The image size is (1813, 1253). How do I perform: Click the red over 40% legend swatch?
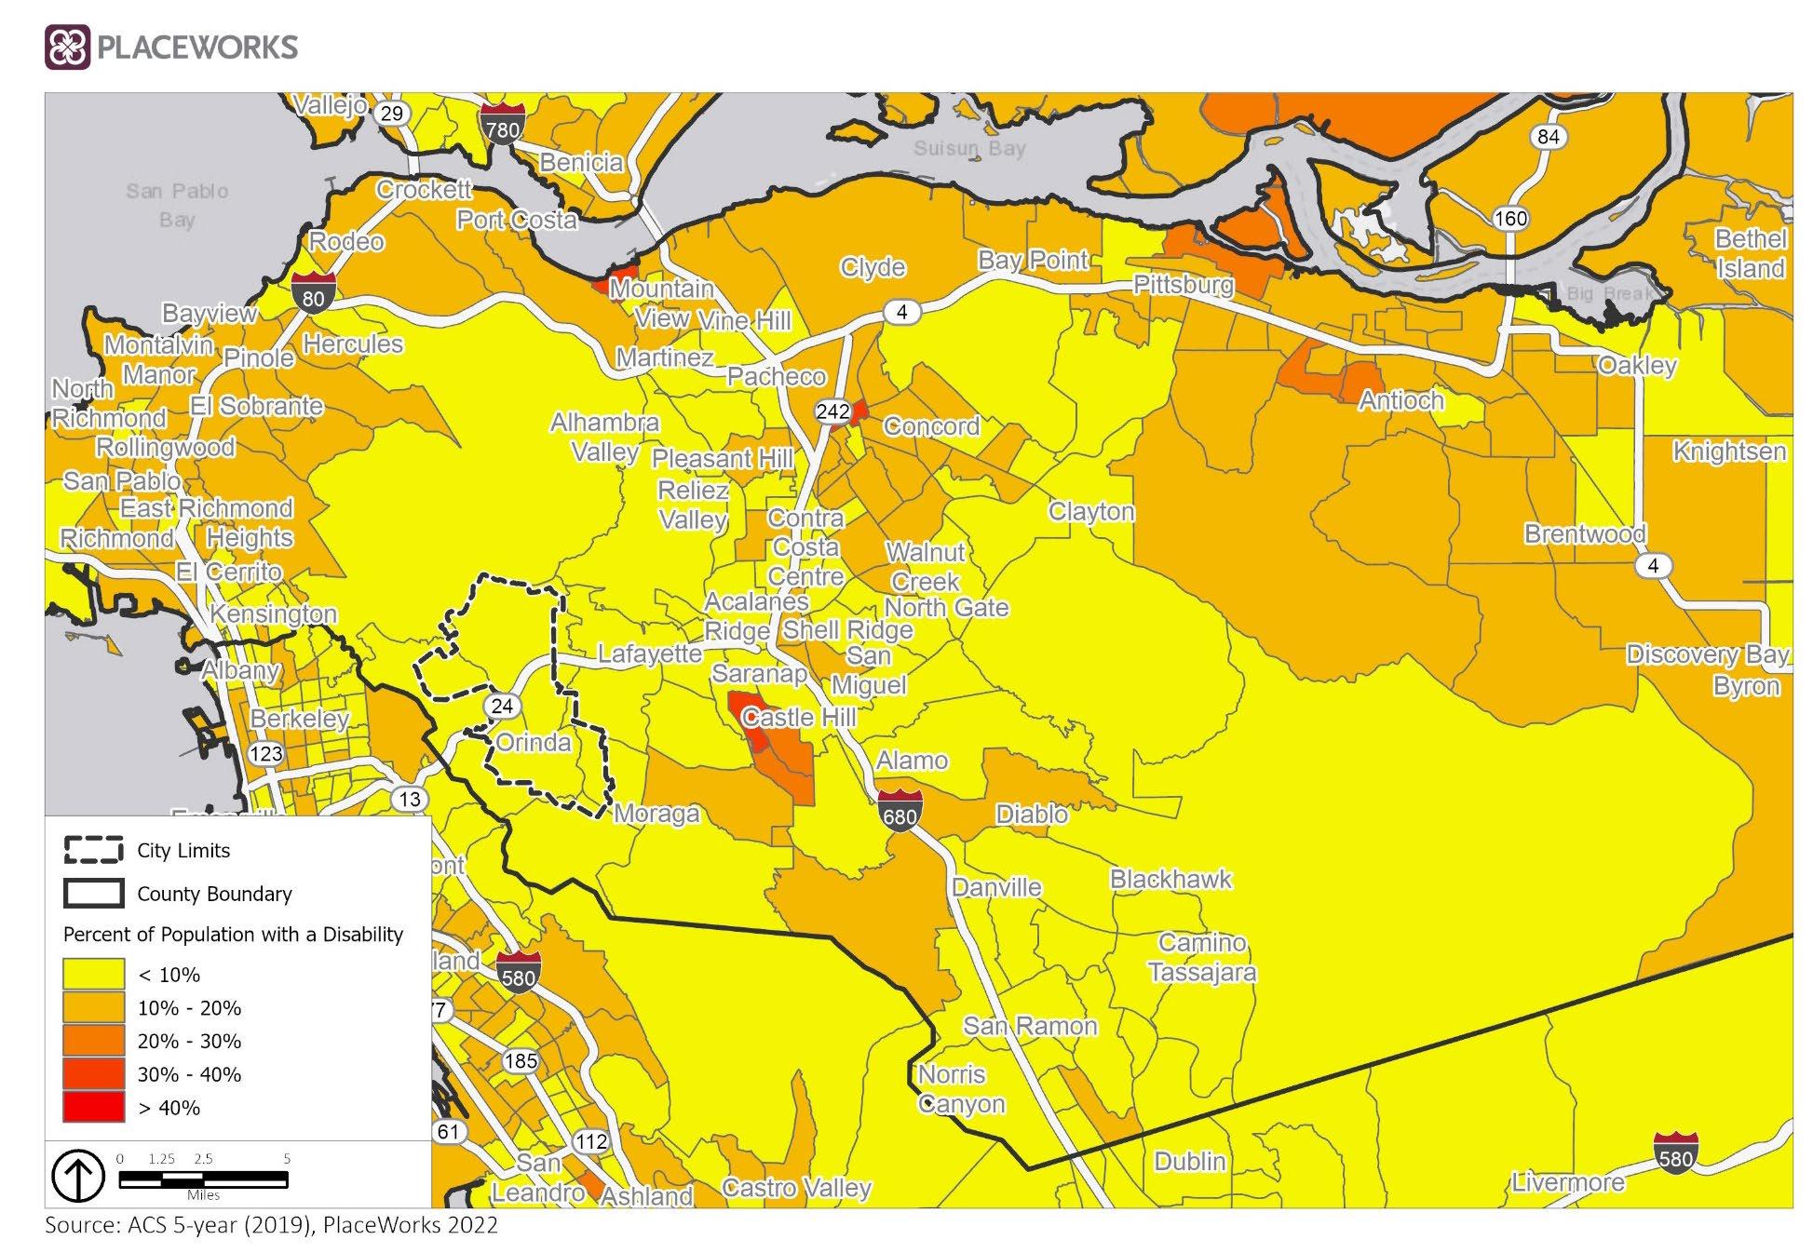pyautogui.click(x=93, y=1107)
